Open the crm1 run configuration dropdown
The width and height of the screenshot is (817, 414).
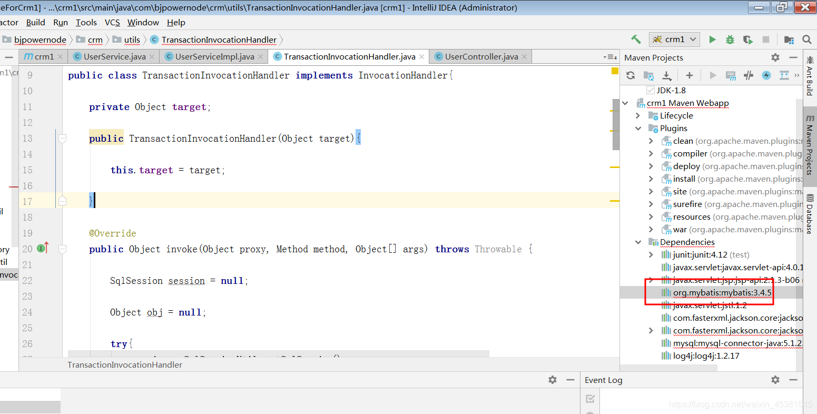[675, 40]
